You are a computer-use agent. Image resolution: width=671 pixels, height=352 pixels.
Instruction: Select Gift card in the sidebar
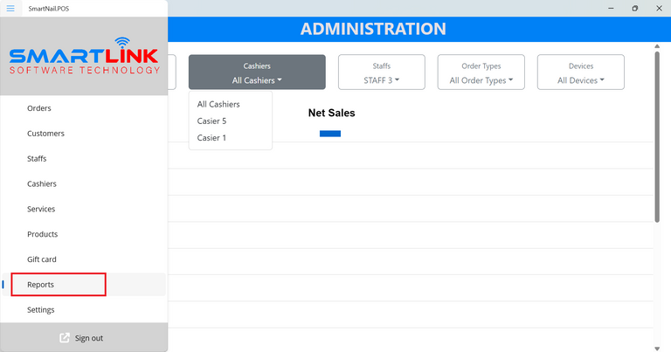[42, 259]
